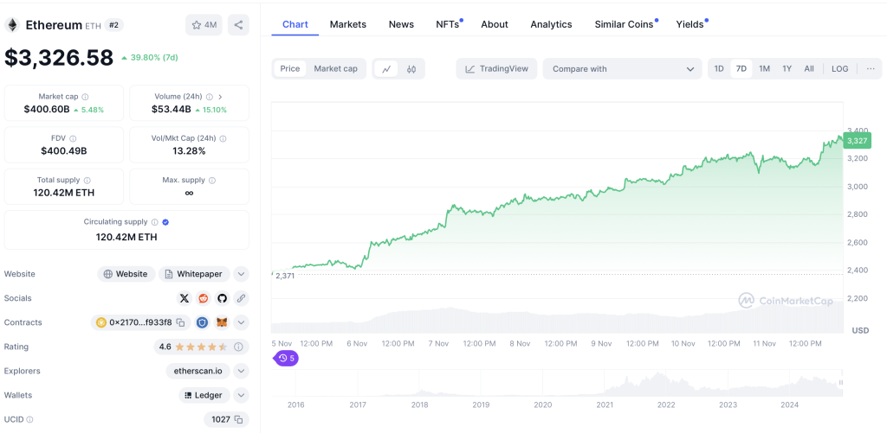
Task: Open the About tab
Action: click(x=495, y=24)
